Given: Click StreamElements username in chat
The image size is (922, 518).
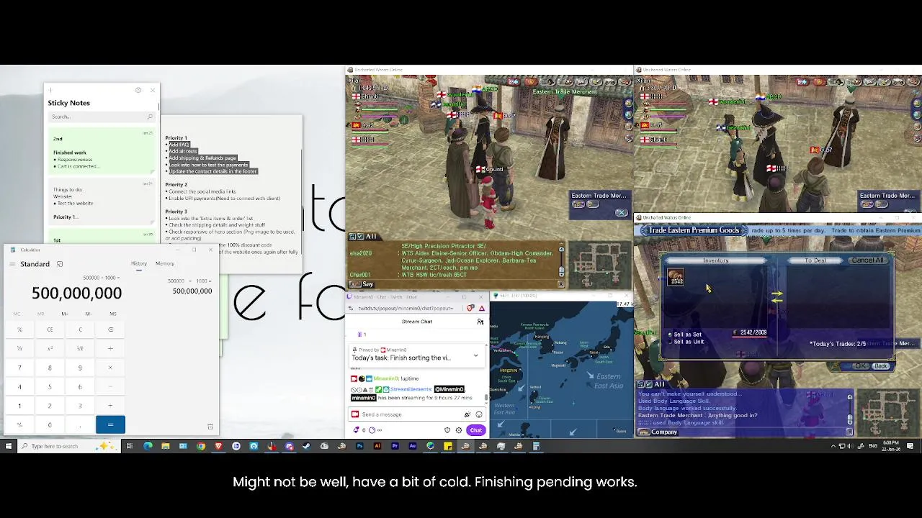Looking at the screenshot, I should pos(411,389).
